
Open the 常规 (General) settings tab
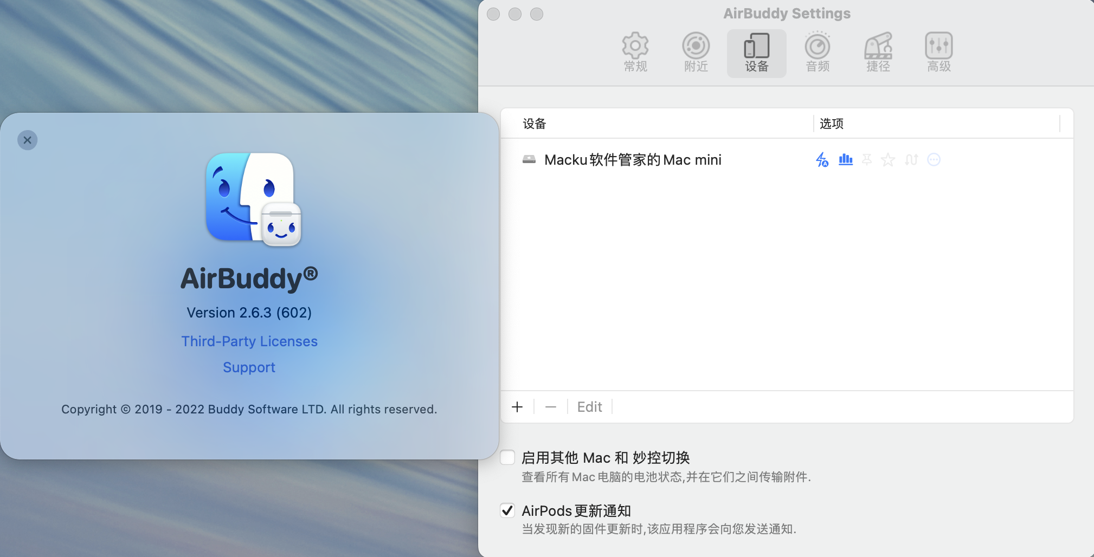coord(635,53)
